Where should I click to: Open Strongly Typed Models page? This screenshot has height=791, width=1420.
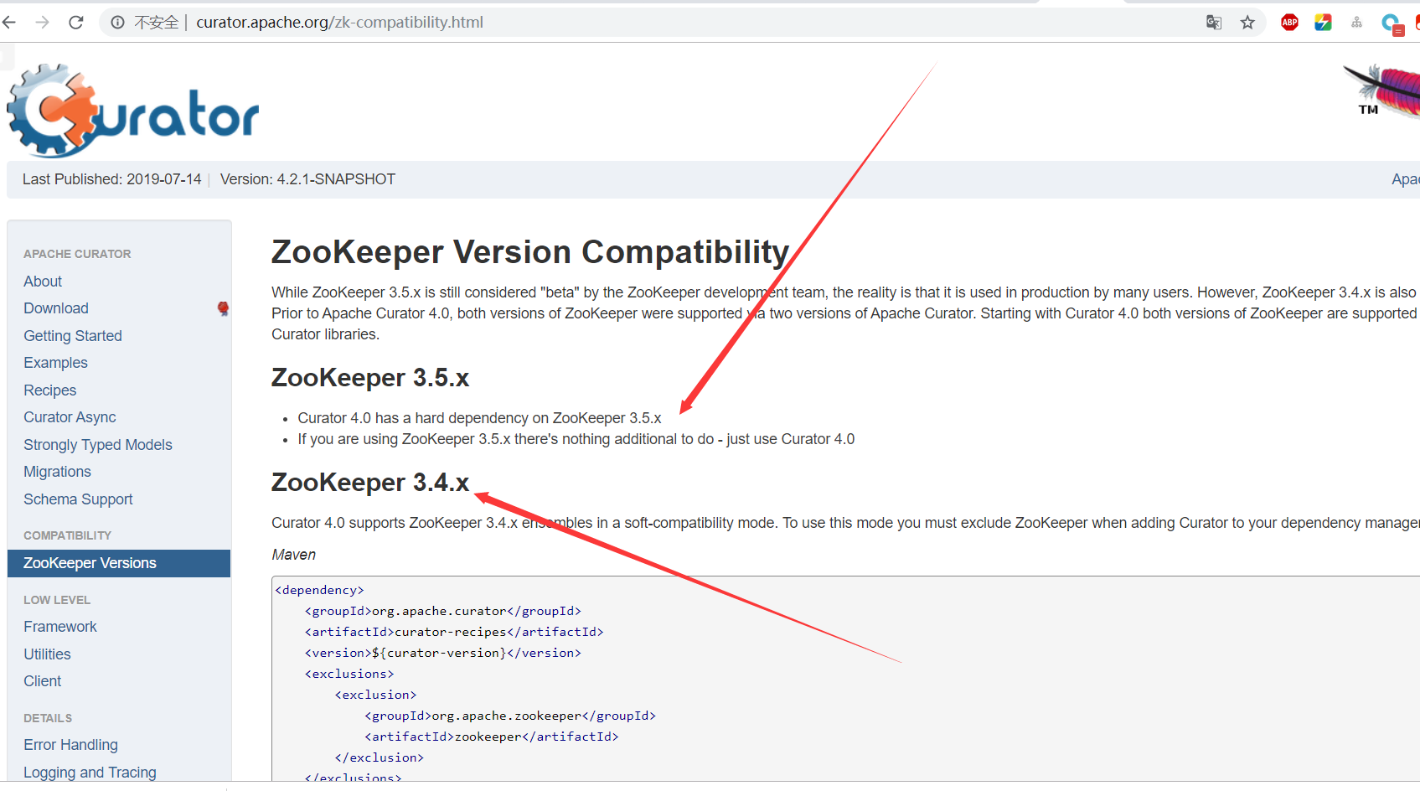[98, 445]
